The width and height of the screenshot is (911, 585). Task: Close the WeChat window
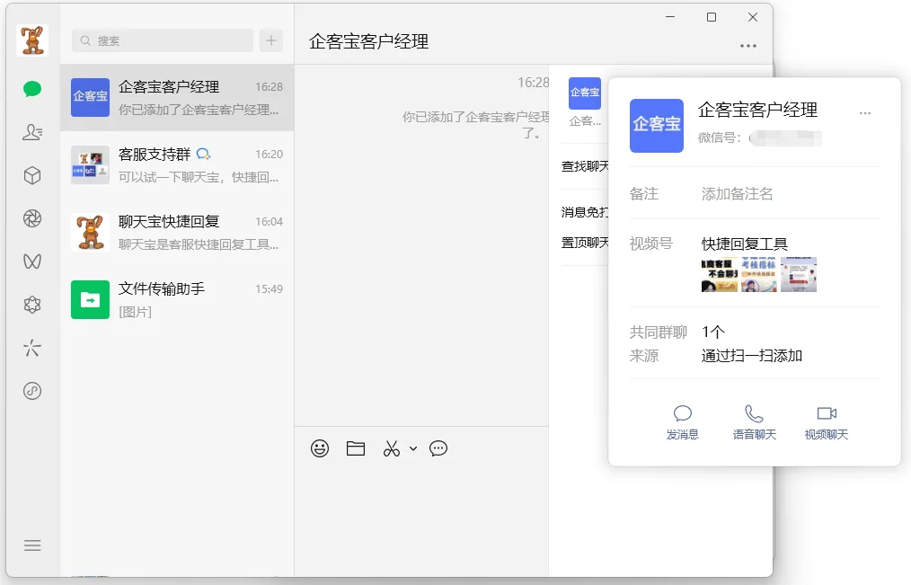(752, 17)
